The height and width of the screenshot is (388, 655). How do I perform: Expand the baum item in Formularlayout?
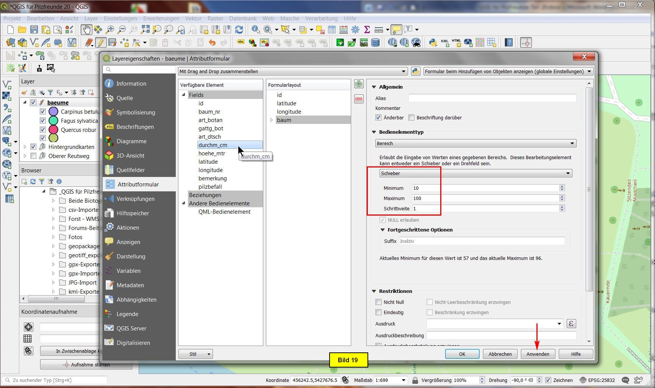[272, 120]
